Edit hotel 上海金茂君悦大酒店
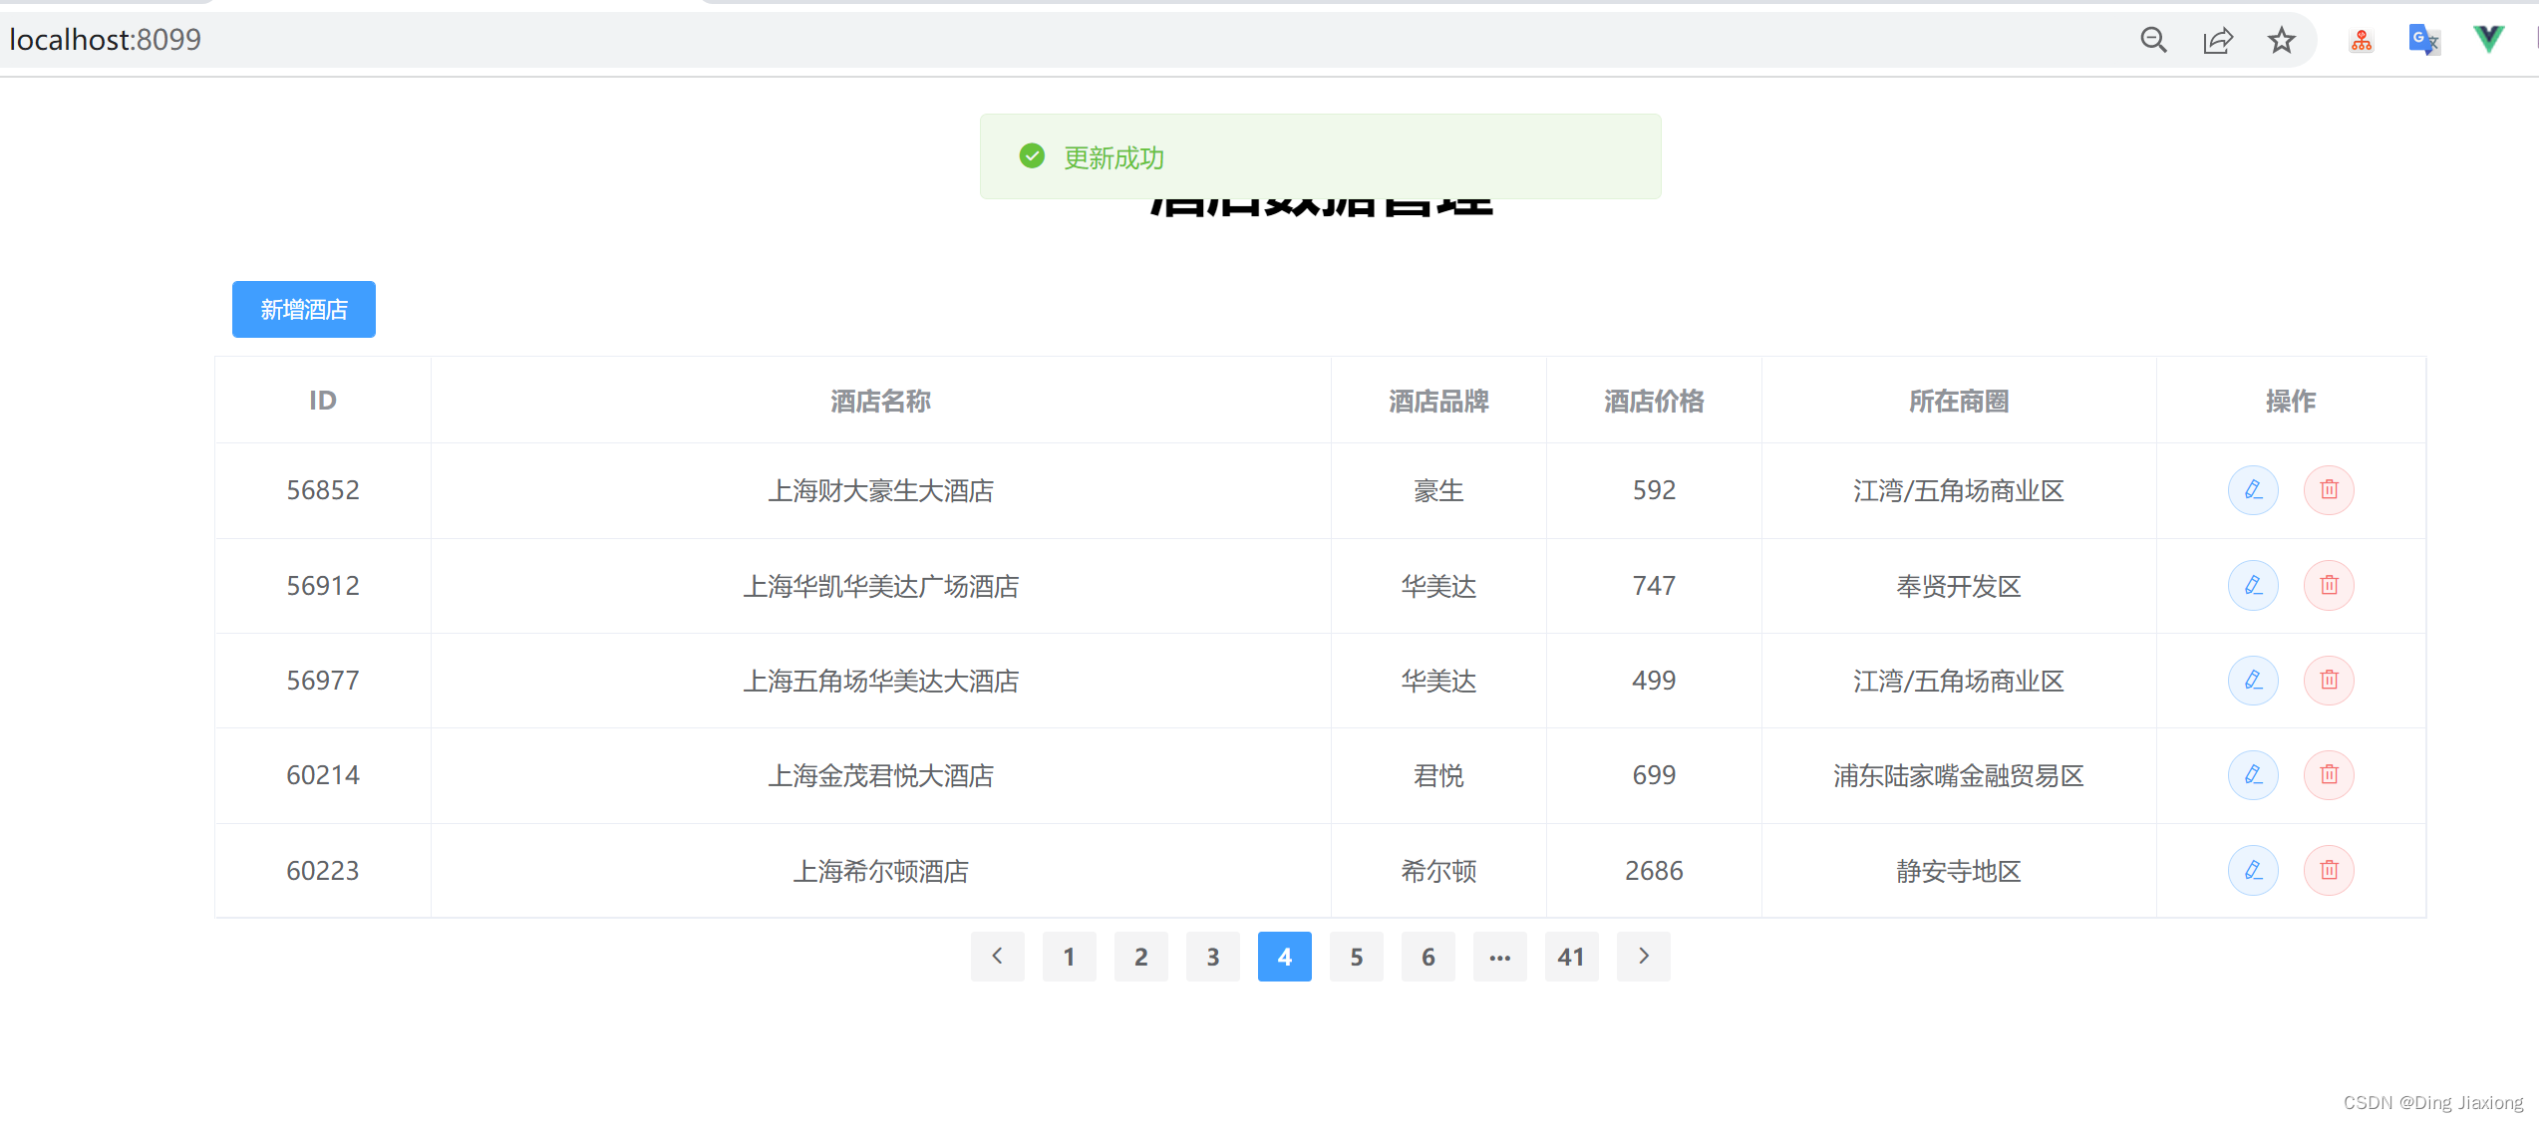The width and height of the screenshot is (2539, 1122). (2253, 775)
